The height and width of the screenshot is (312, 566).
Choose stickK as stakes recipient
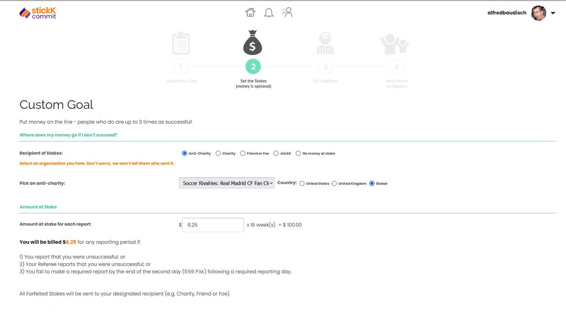[276, 153]
